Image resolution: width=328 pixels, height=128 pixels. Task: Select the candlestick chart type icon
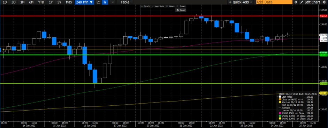(x=105, y=2)
